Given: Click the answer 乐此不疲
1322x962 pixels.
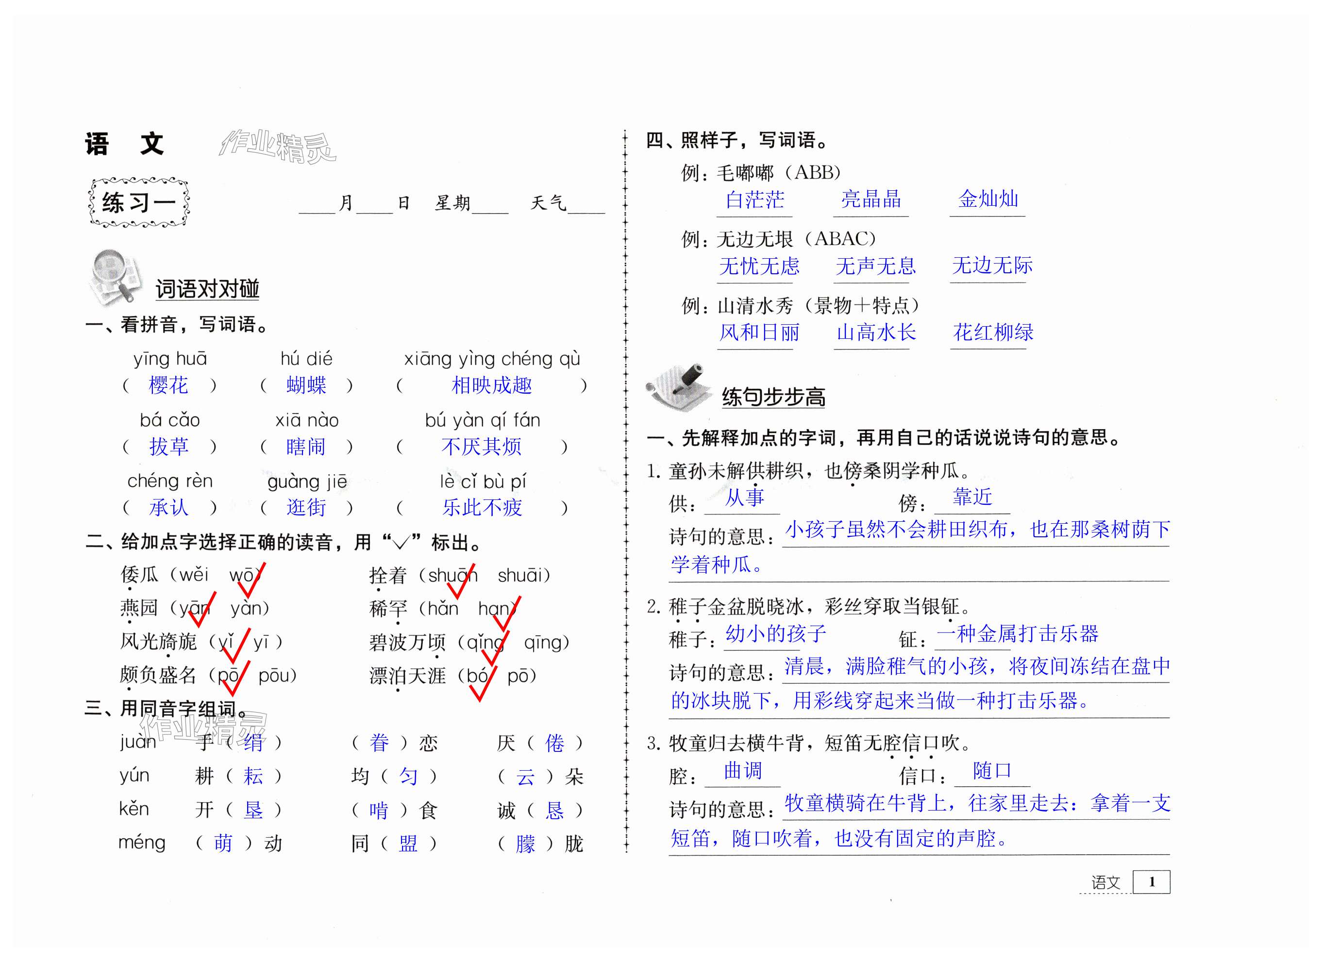Looking at the screenshot, I should (482, 508).
